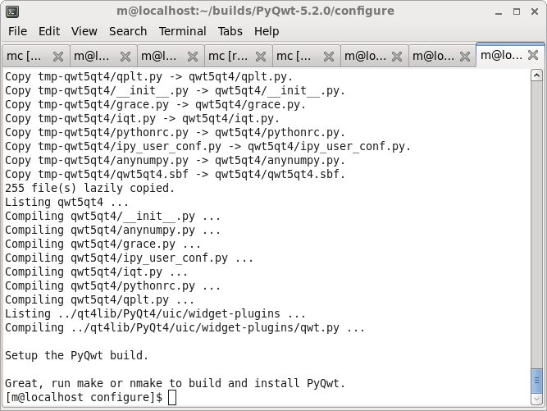Click the scrollbar down arrow
Image resolution: width=547 pixels, height=411 pixels.
[x=537, y=400]
